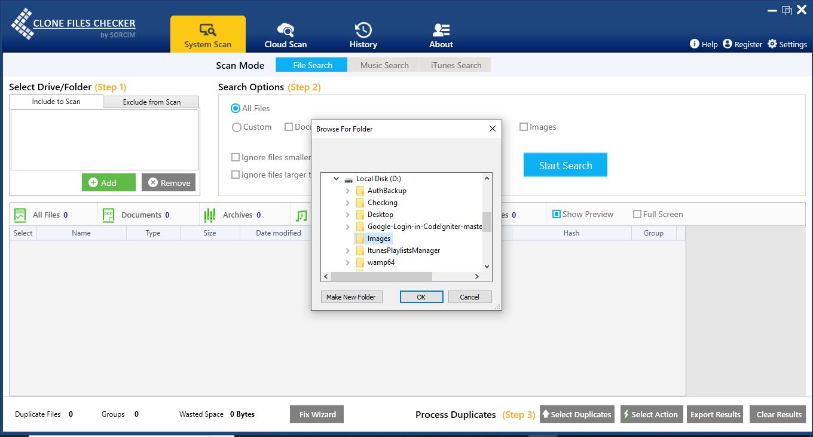Open the About section

click(x=441, y=34)
